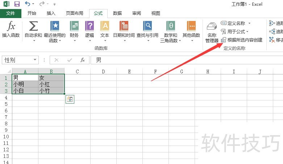Open the Name Manager (名称管理器)

(x=212, y=33)
